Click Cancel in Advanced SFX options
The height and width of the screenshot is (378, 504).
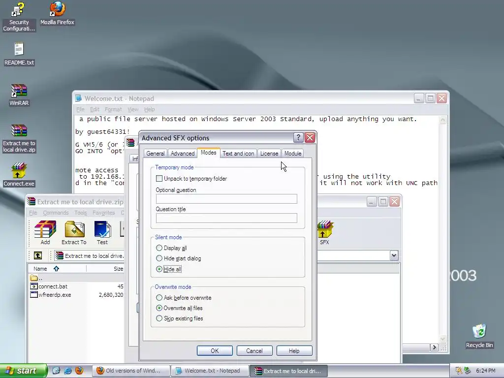(x=254, y=350)
